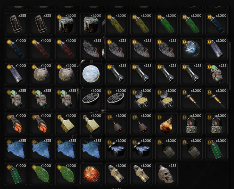Choose the dripping cauldron without alert badge
Viewport: 234px width, 189px height.
click(x=91, y=24)
